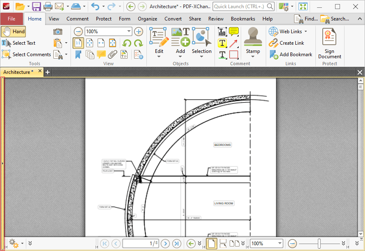The height and width of the screenshot is (251, 365).
Task: Open the Organize ribbon tab
Action: [147, 19]
